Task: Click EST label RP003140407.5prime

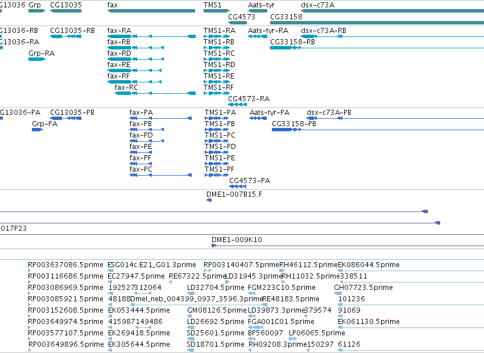Action: (241, 265)
